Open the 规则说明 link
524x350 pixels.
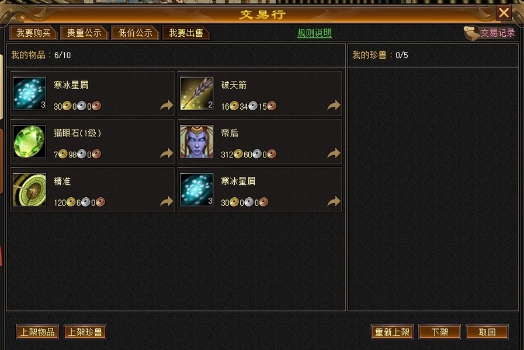pyautogui.click(x=314, y=33)
